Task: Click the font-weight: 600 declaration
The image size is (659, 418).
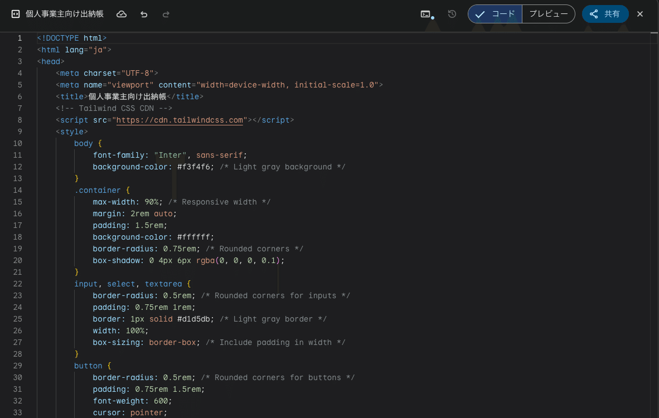Action: [x=132, y=401]
